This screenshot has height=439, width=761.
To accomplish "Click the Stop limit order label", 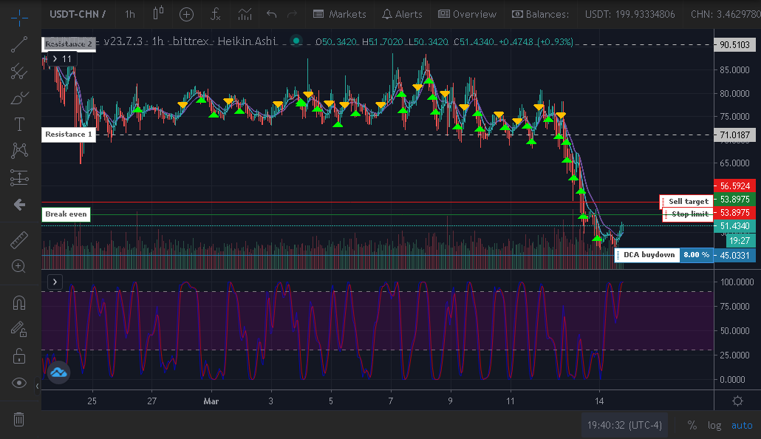I will click(689, 214).
